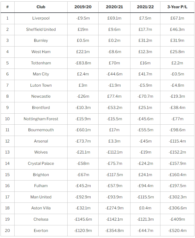Select Nottingham Forest club cell
The image size is (195, 238).
41,119
